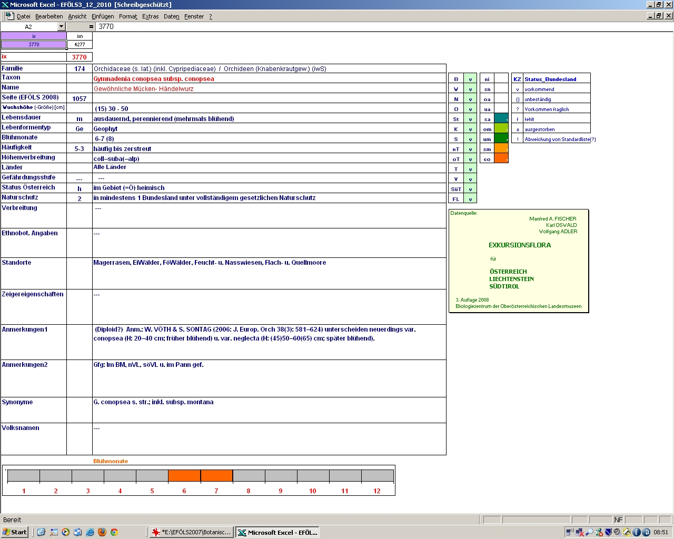Click the Anmerkungen2 text 'Gfg: Im BM, nVL'

[148, 365]
